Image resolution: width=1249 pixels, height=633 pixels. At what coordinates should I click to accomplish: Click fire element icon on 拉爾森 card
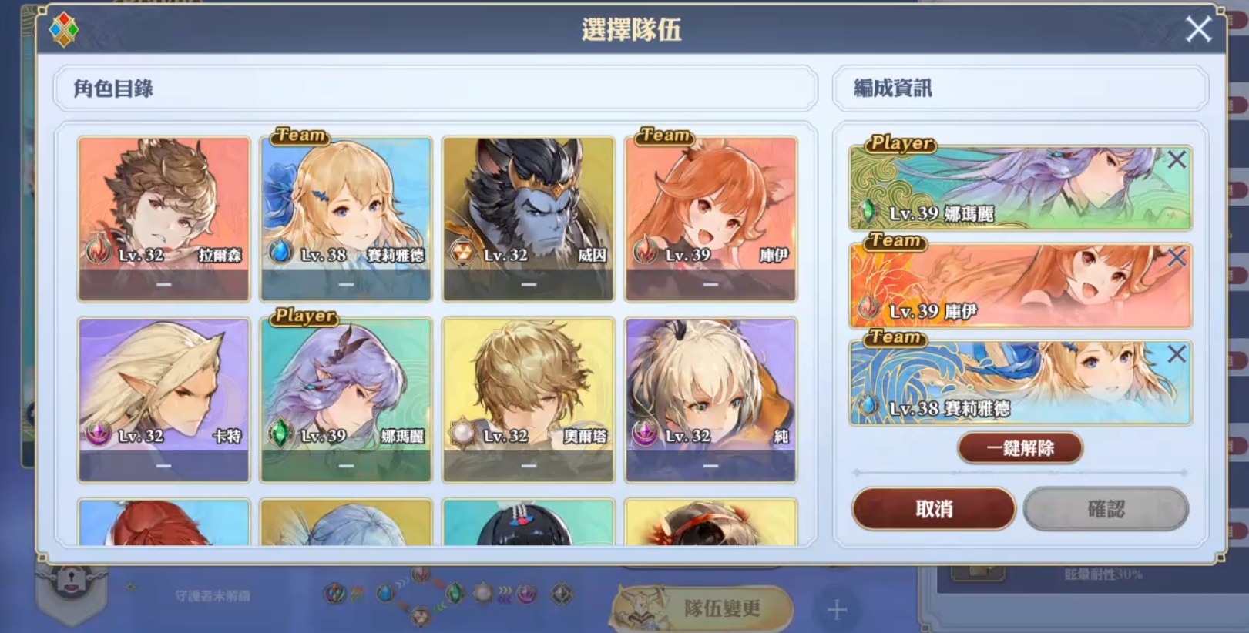click(98, 250)
